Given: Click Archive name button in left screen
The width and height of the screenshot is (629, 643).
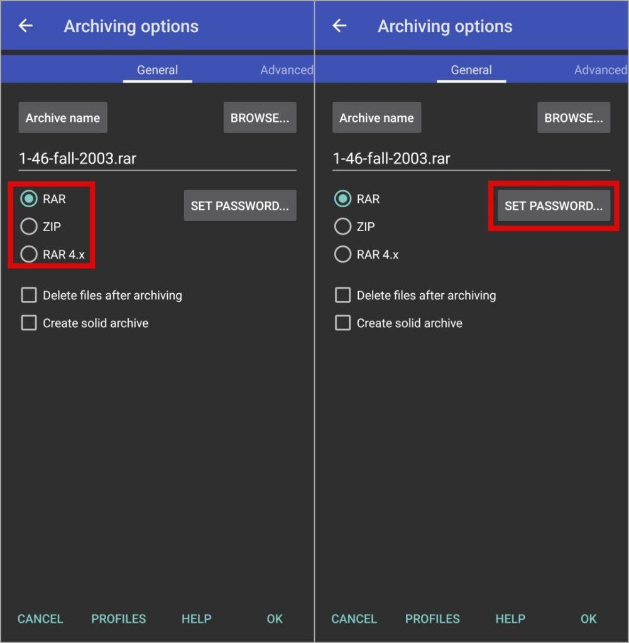Looking at the screenshot, I should pos(63,117).
